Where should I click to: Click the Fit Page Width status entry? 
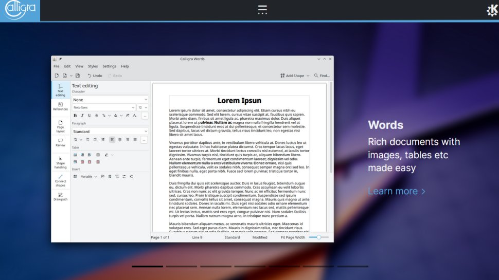(293, 237)
